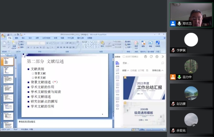Click the Save icon in quick access toolbar
This screenshot has height=137, width=214.
(8, 35)
